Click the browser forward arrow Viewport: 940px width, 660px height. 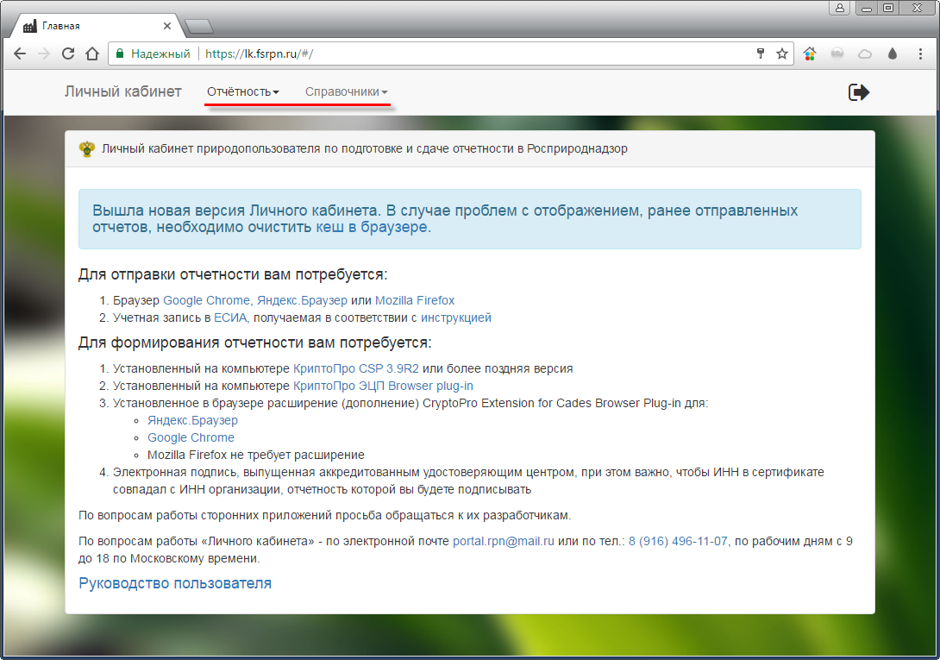(44, 53)
